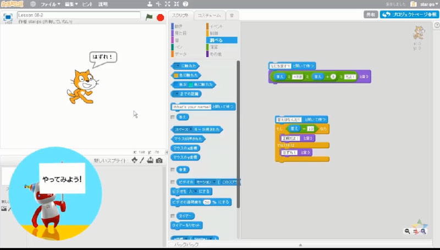Click the 共有 share button
Image resolution: width=440 pixels, height=250 pixels.
coord(371,15)
